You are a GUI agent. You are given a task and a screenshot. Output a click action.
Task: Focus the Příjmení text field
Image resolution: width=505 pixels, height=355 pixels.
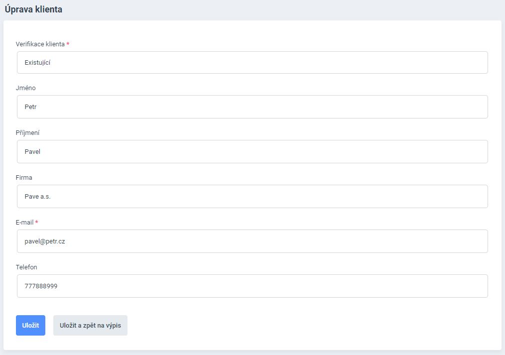pyautogui.click(x=252, y=151)
